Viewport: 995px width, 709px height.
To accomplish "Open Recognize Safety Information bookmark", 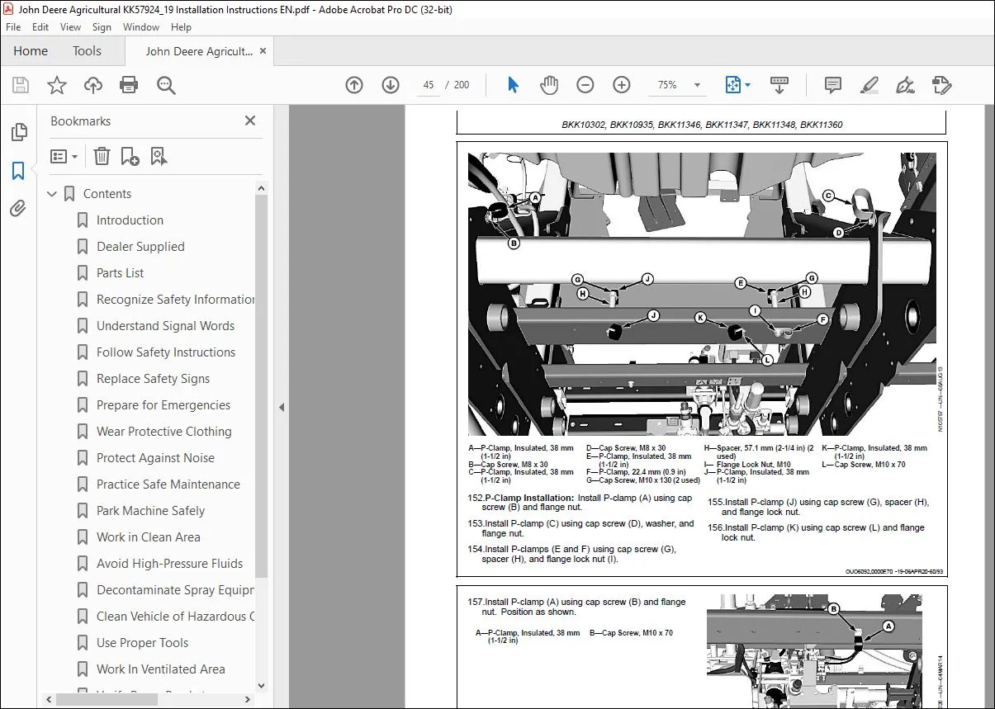I will [x=175, y=300].
